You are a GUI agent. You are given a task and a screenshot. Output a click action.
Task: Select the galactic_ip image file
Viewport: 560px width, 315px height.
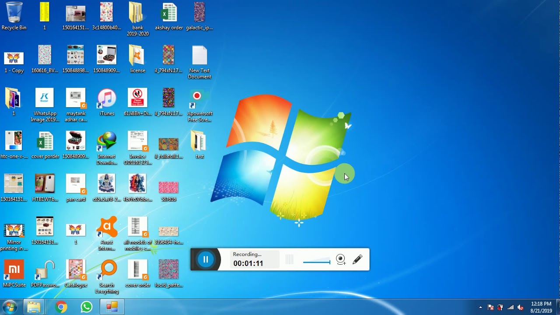coord(199,17)
